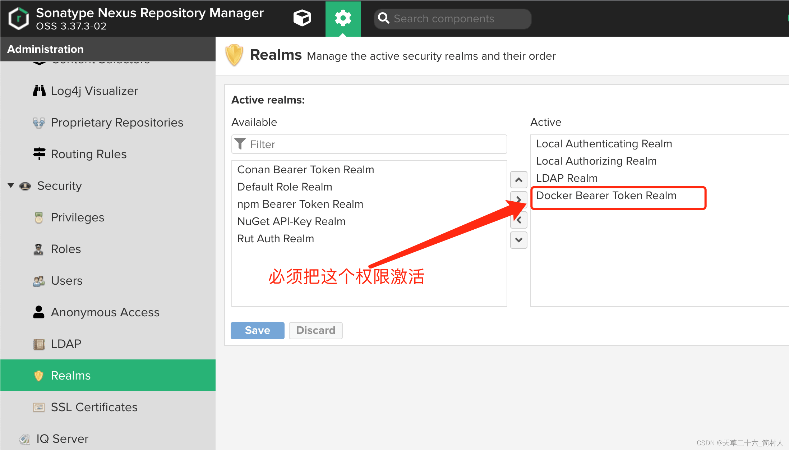This screenshot has height=450, width=789.
Task: Click the Roles person icon
Action: coord(38,249)
